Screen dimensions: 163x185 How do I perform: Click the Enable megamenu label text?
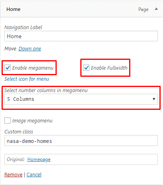tap(33, 68)
